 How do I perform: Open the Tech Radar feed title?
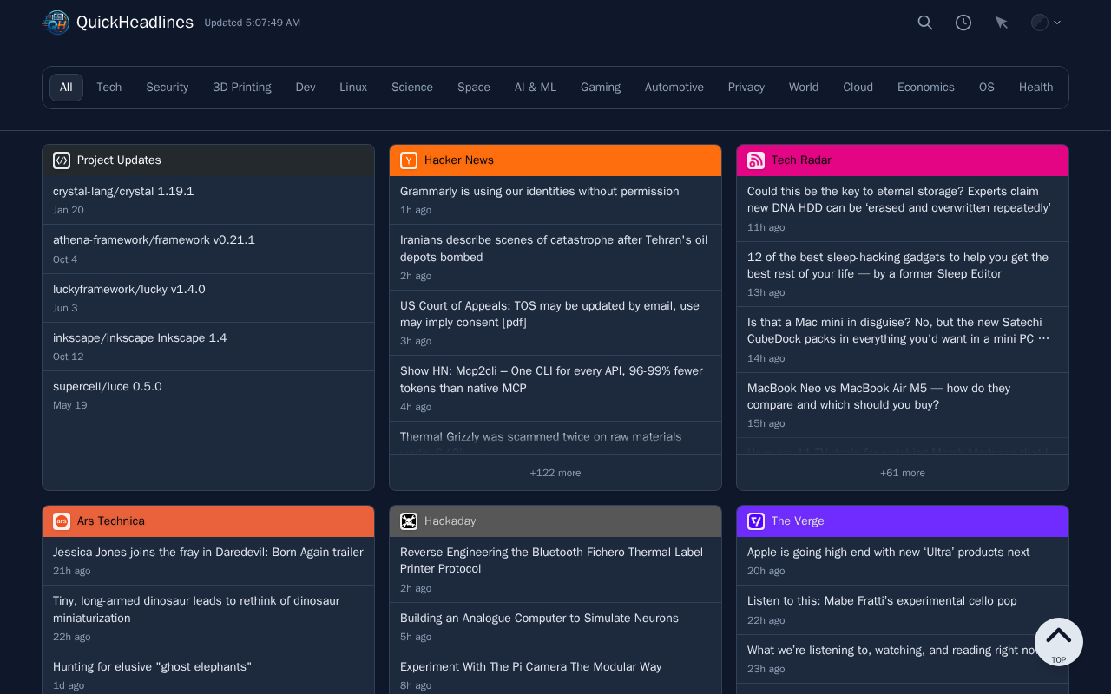point(801,160)
